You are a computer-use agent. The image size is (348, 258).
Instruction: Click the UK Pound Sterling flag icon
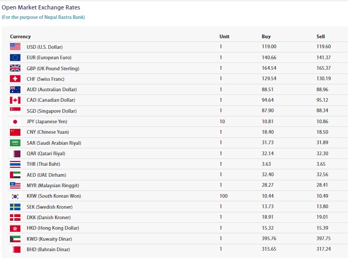15,68
